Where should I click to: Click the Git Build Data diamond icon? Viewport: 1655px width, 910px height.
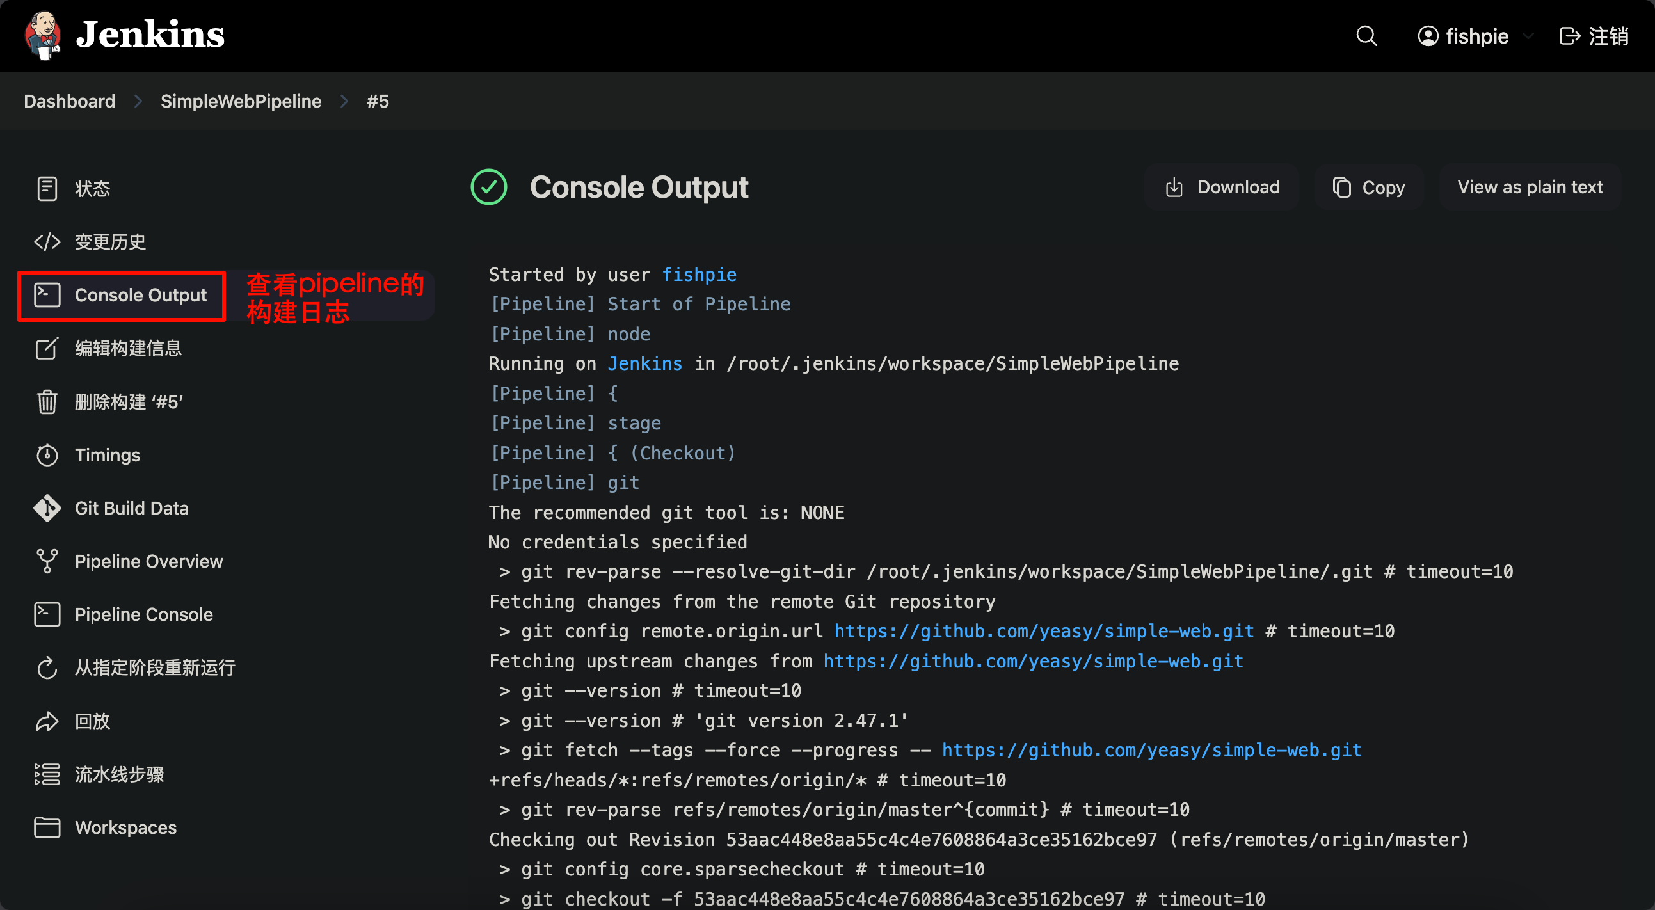tap(47, 509)
